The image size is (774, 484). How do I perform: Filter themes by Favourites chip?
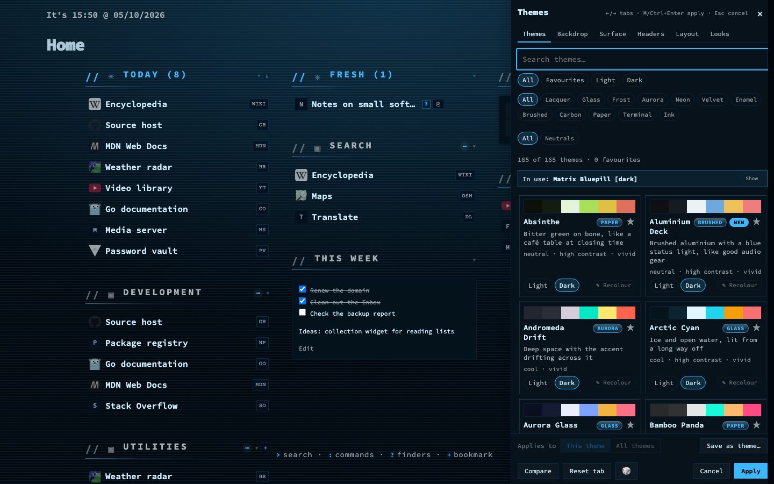[x=564, y=80]
